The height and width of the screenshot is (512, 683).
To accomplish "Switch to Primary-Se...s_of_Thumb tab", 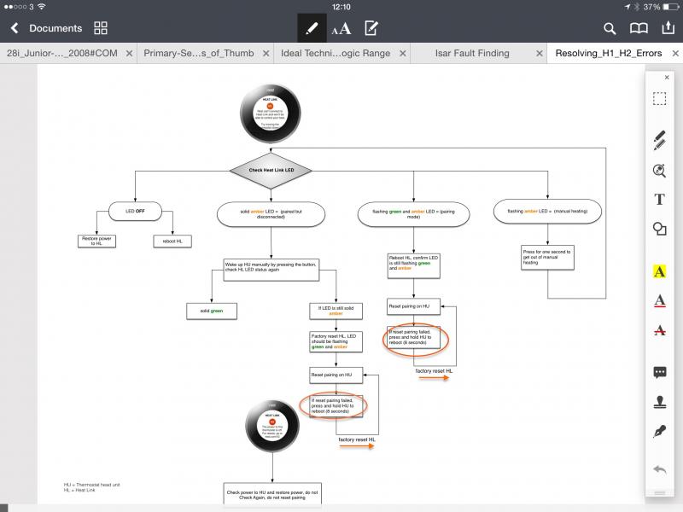I will pyautogui.click(x=198, y=53).
